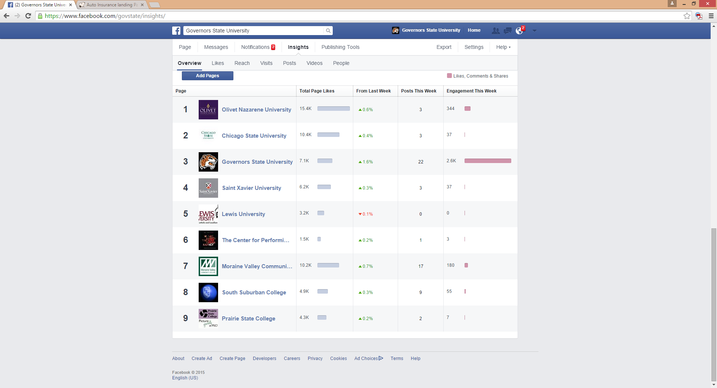Open Moraine Valley Communi… link

[x=257, y=266]
